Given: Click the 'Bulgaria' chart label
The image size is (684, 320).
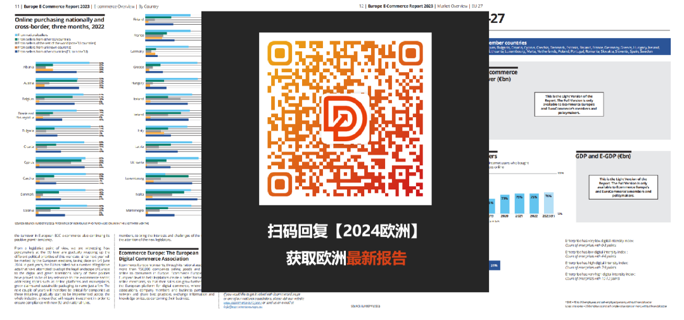Looking at the screenshot, I should pos(28,131).
